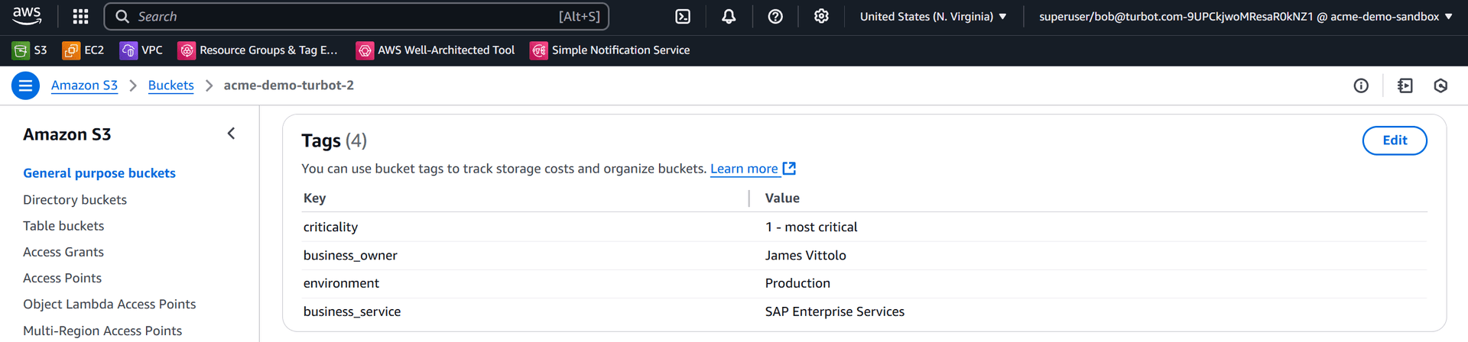Toggle the side navigation hamburger button

click(x=25, y=85)
